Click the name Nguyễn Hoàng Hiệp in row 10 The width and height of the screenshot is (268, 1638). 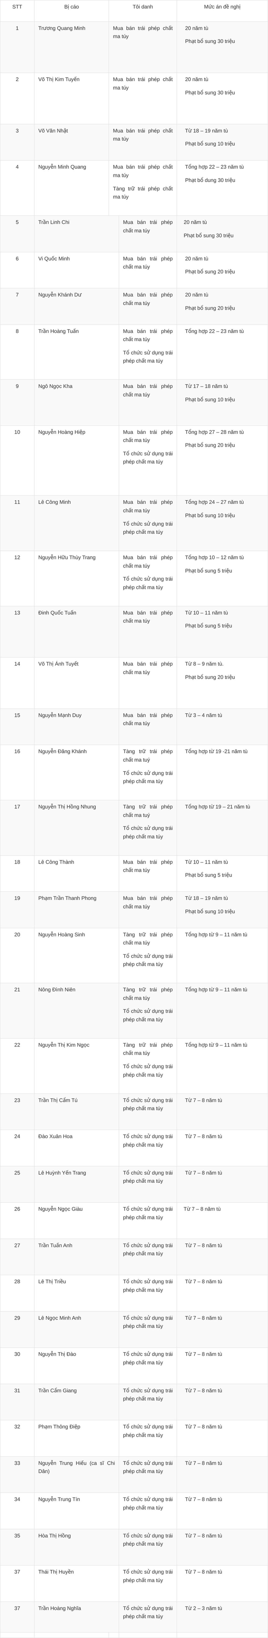click(62, 432)
